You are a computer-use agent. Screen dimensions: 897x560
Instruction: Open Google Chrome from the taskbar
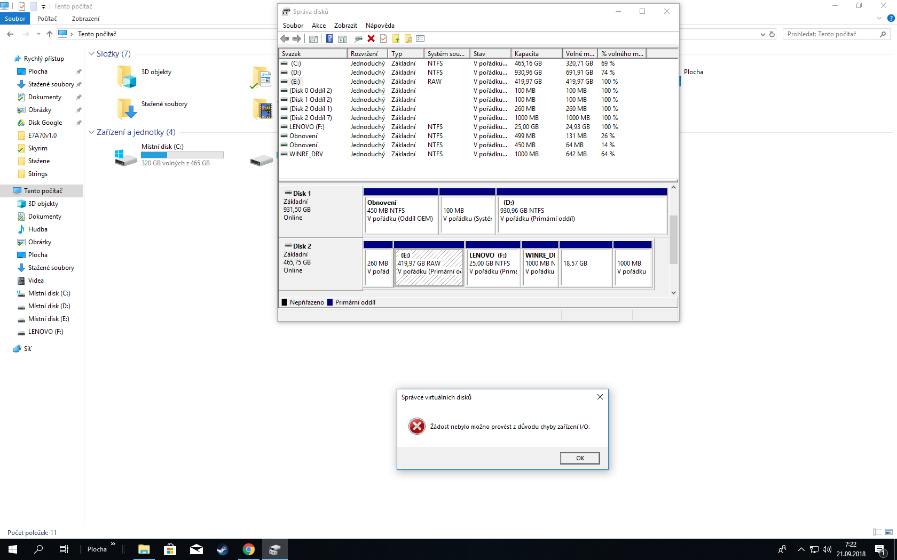[x=249, y=549]
